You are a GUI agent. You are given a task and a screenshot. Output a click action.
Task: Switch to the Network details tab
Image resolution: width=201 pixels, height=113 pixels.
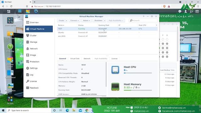[87, 59]
